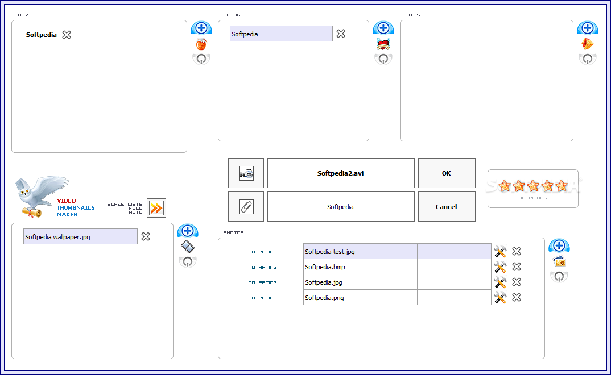The height and width of the screenshot is (375, 611).
Task: Click the refresh icon beside the Sites panel
Action: (x=587, y=59)
